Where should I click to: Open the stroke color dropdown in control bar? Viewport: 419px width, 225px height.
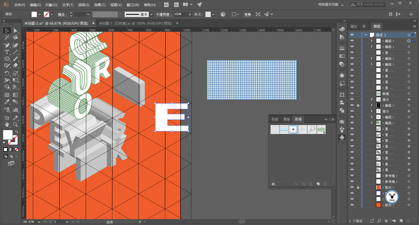click(52, 14)
